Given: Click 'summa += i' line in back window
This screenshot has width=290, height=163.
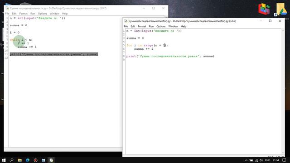Looking at the screenshot, I should pyautogui.click(x=27, y=47).
